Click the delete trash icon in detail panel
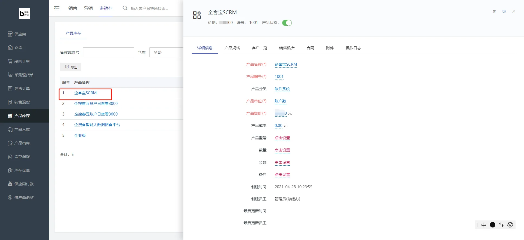Screen dimensions: 524x240 click(494, 11)
